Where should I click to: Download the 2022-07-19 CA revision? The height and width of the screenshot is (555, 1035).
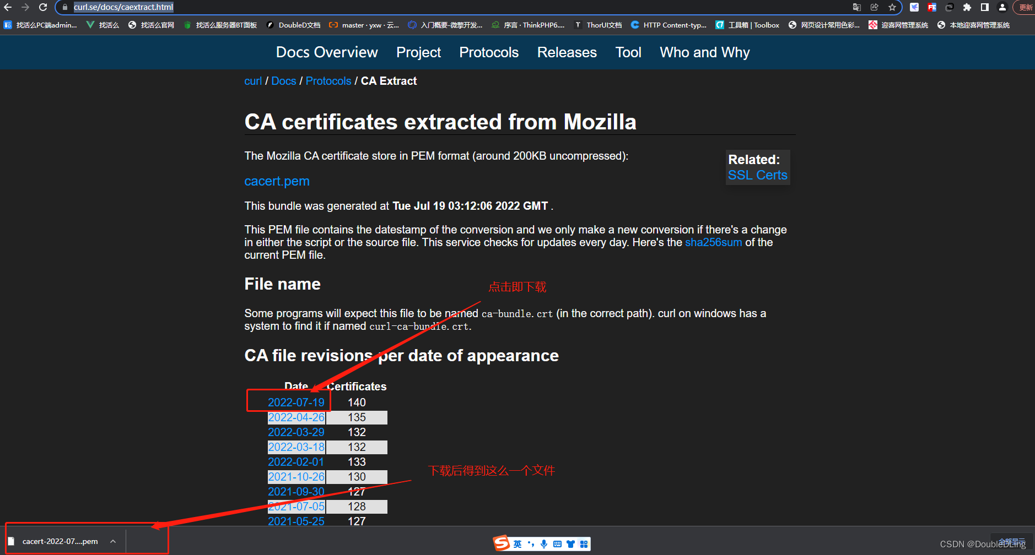click(296, 402)
